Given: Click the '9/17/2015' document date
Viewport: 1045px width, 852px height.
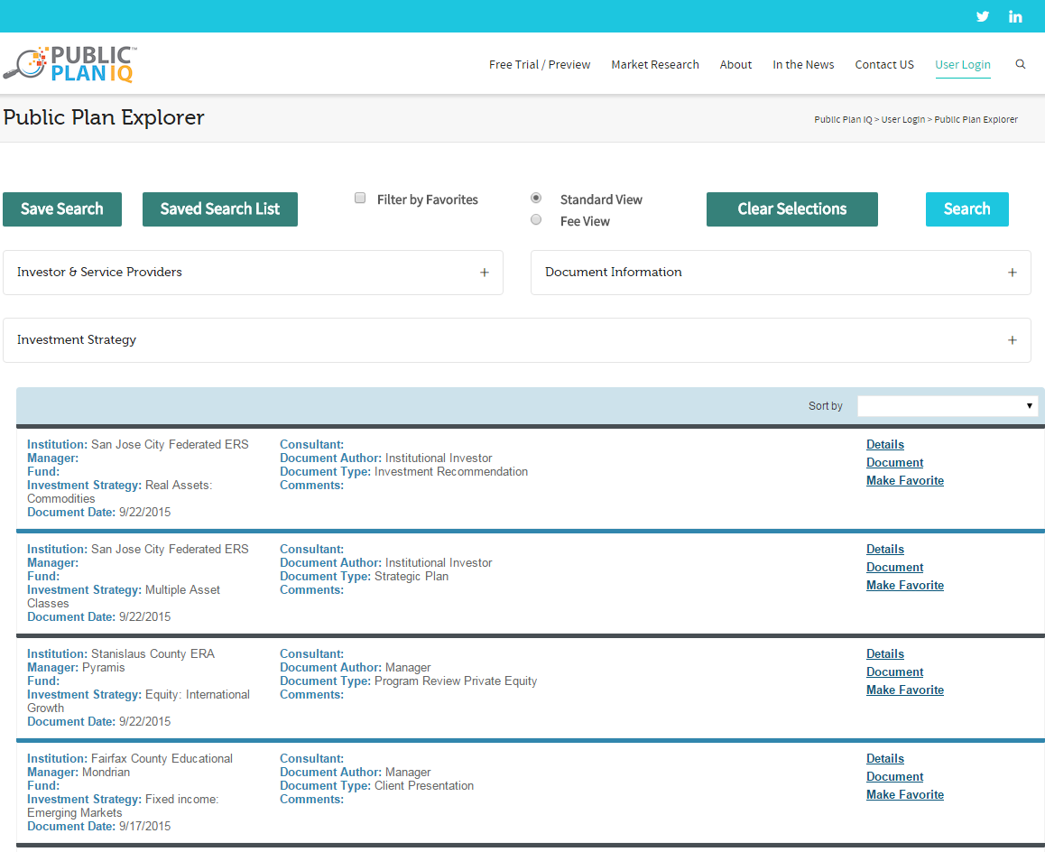Looking at the screenshot, I should pos(144,826).
